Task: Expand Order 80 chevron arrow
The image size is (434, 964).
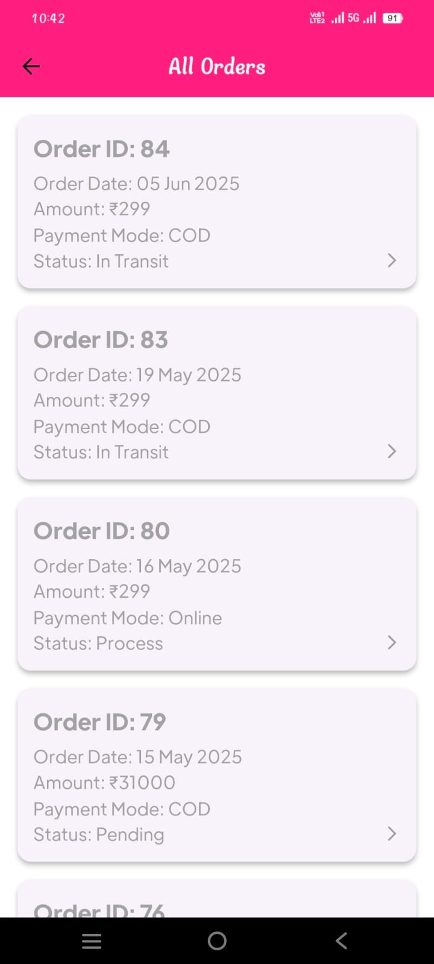Action: [x=392, y=642]
